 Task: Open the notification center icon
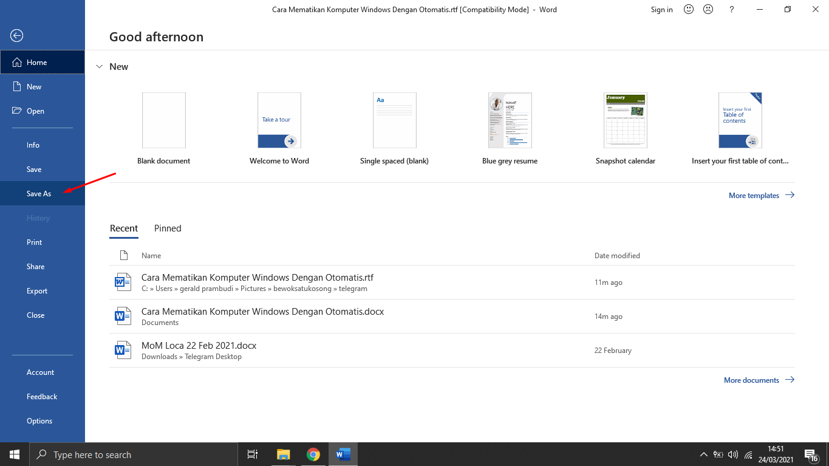(811, 455)
